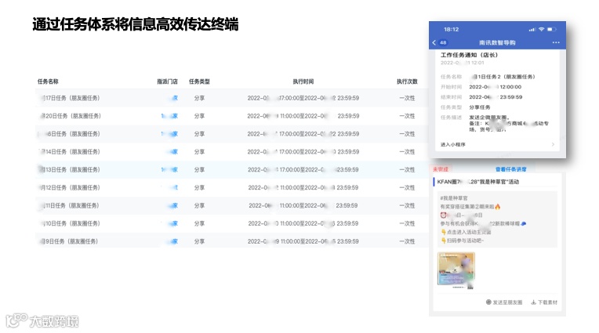Open assigned stores link in 17日任务 row

coord(173,98)
